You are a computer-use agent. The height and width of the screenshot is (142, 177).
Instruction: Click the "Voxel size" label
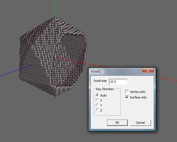[x=100, y=81]
